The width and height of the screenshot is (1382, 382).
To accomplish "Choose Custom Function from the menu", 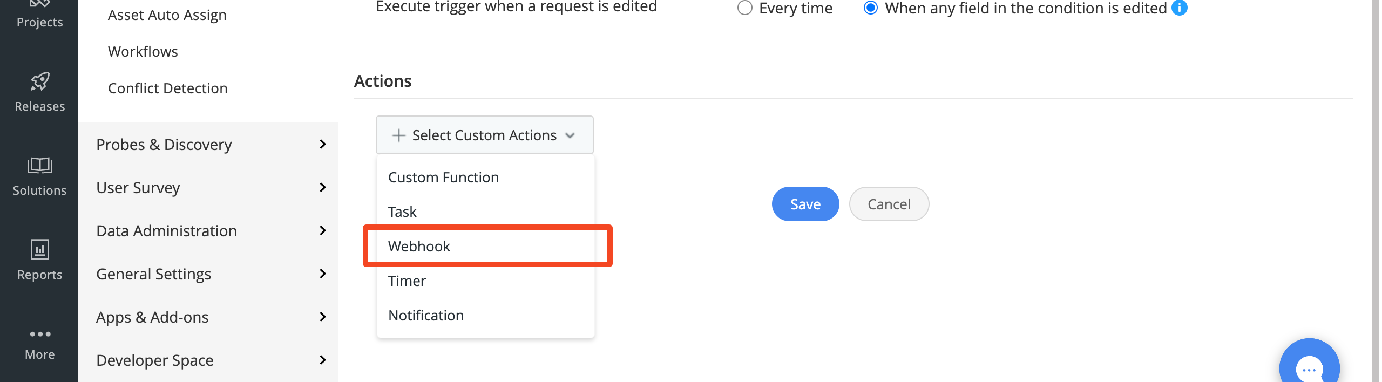I will pyautogui.click(x=486, y=177).
